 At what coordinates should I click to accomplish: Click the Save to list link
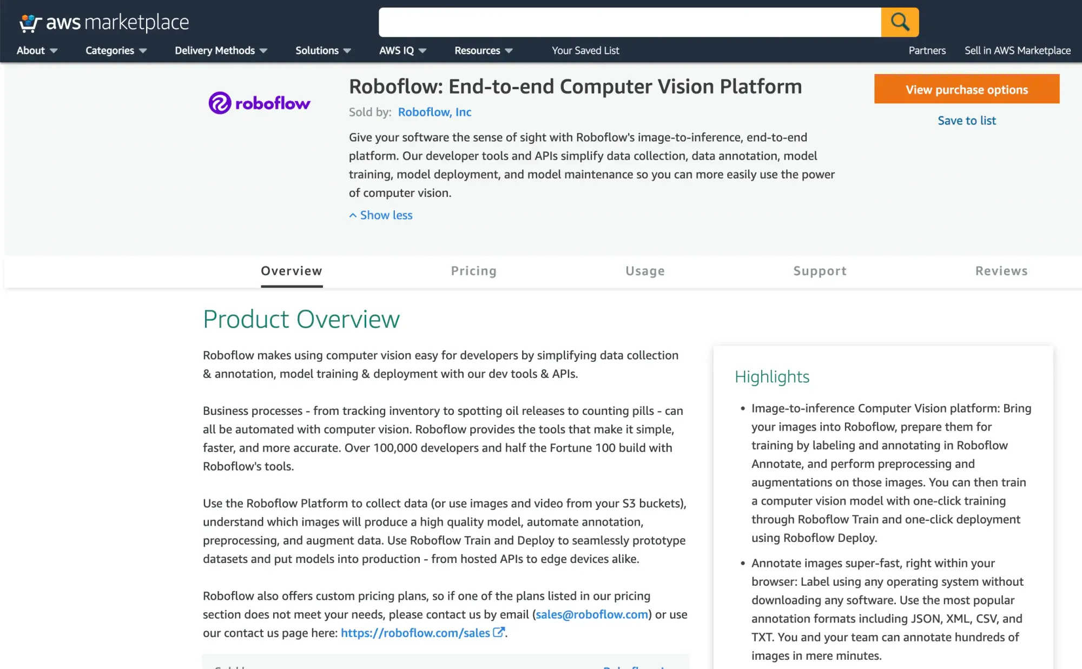pyautogui.click(x=967, y=121)
